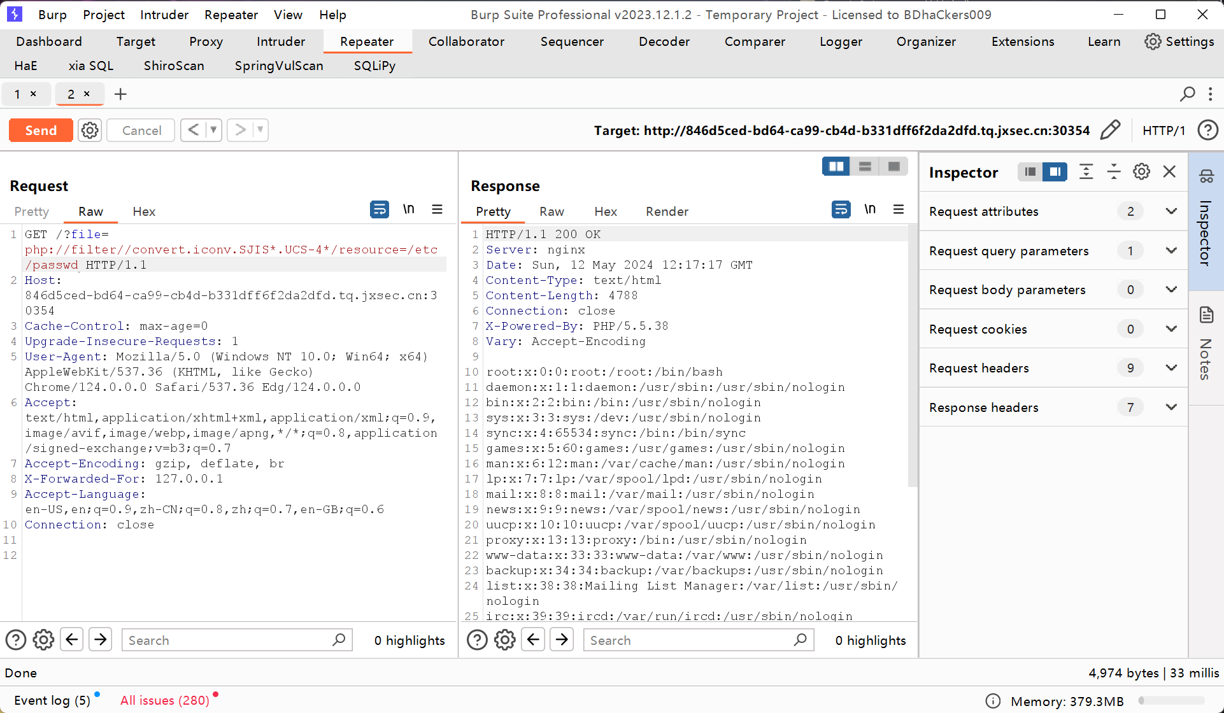Image resolution: width=1224 pixels, height=713 pixels.
Task: Open the Event log (5)
Action: point(52,700)
